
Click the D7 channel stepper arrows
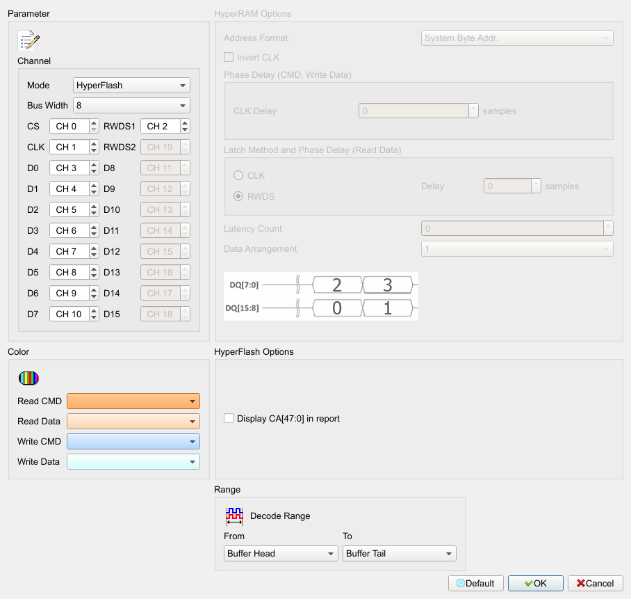pos(94,314)
